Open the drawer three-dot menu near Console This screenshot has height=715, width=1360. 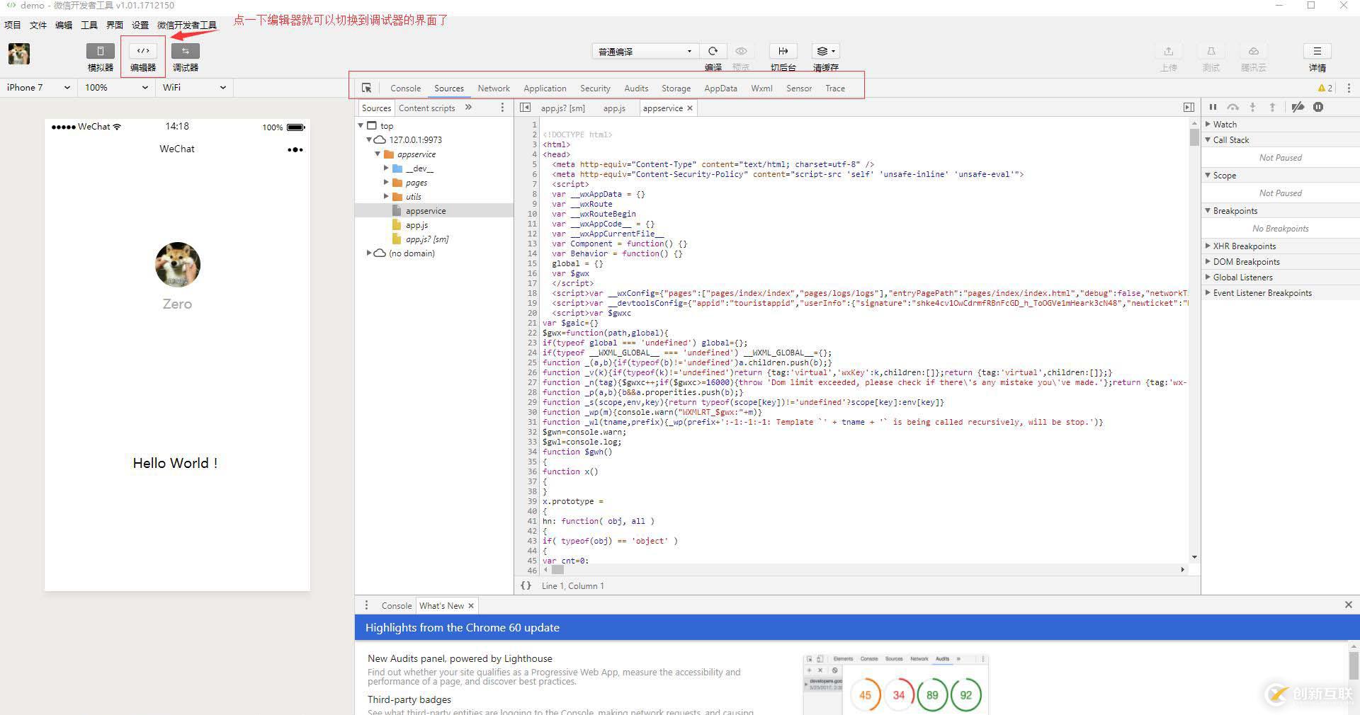pyautogui.click(x=366, y=605)
